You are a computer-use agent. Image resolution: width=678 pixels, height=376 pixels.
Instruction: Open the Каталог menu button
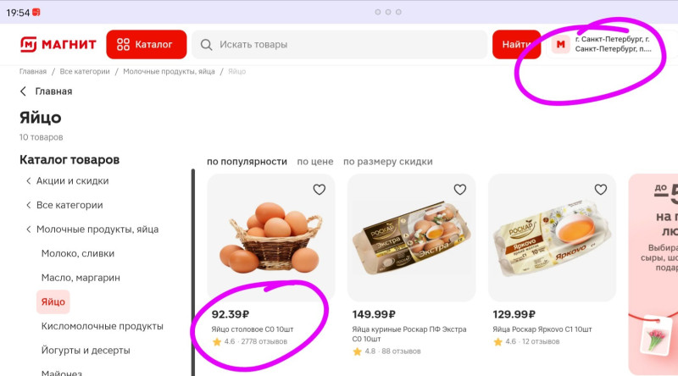pos(145,44)
